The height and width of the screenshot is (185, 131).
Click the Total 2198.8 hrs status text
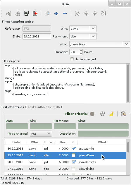[21, 178]
